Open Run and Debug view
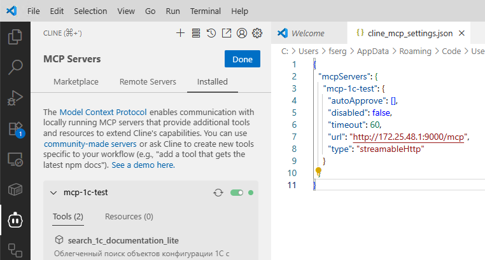 [x=15, y=98]
